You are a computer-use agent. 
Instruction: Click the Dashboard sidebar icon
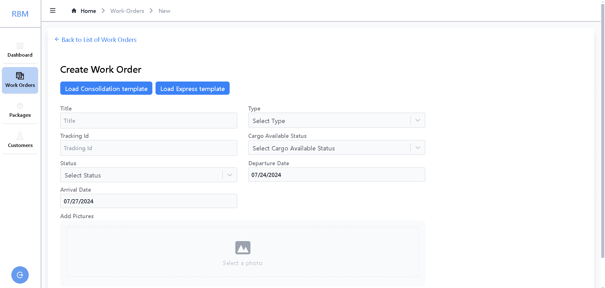pyautogui.click(x=20, y=46)
